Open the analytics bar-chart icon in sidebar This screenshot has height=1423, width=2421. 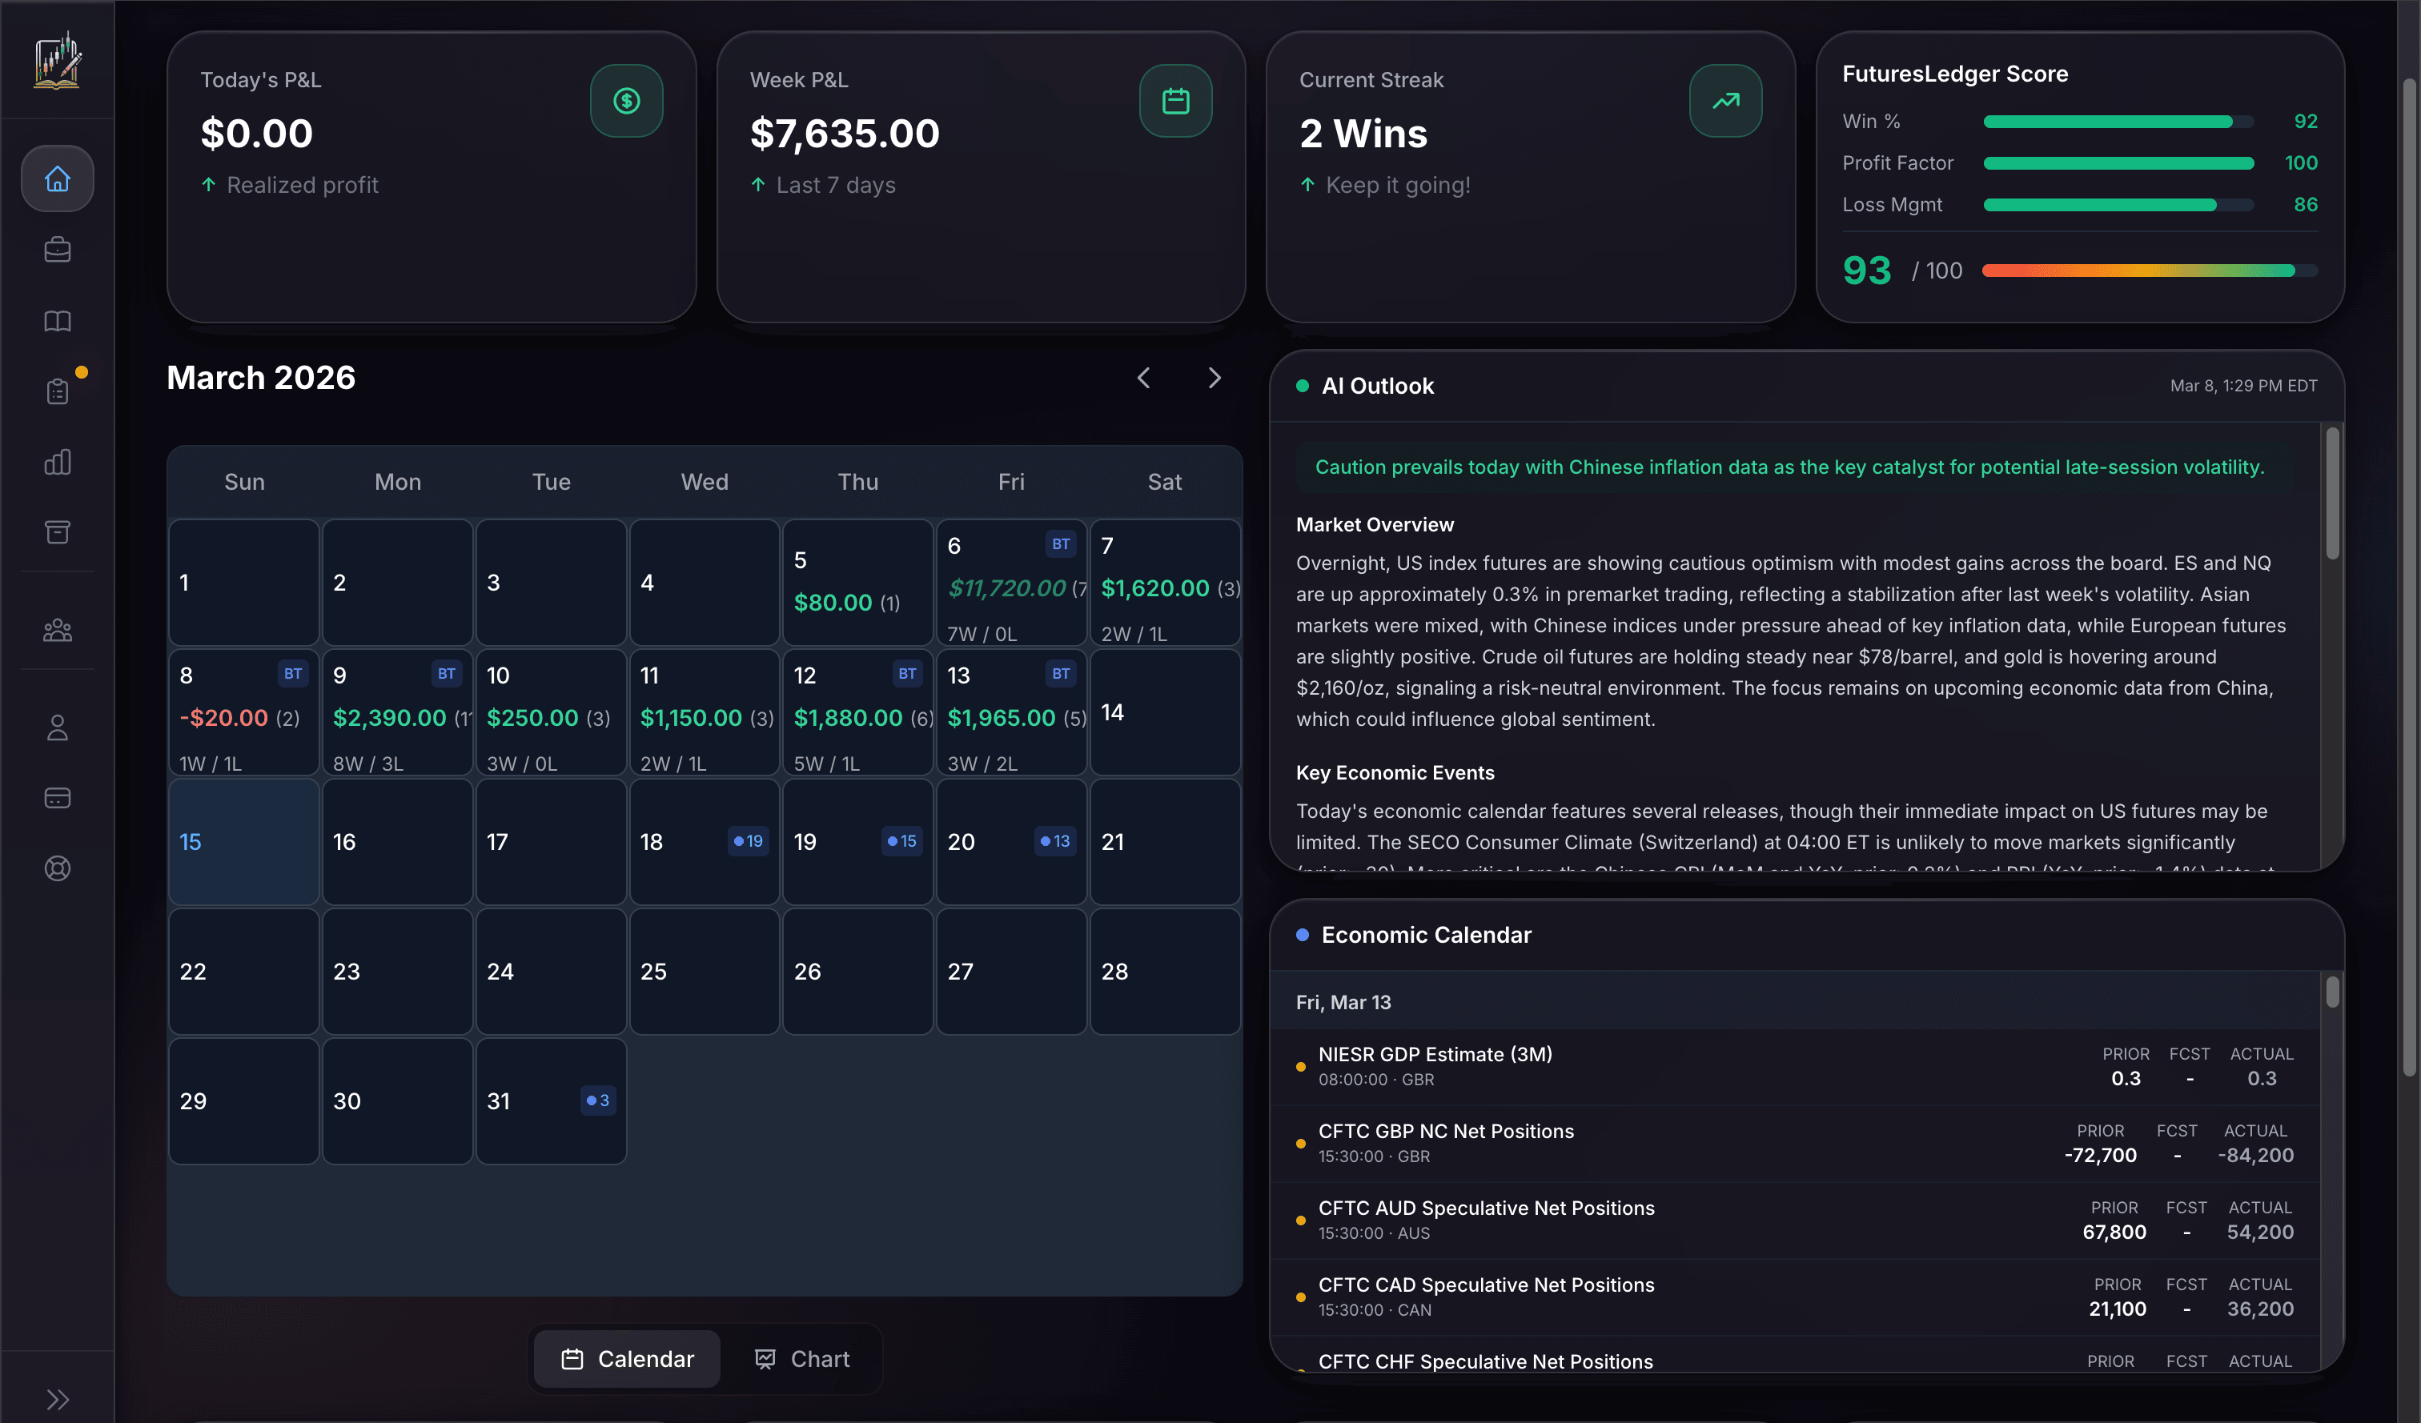point(58,462)
